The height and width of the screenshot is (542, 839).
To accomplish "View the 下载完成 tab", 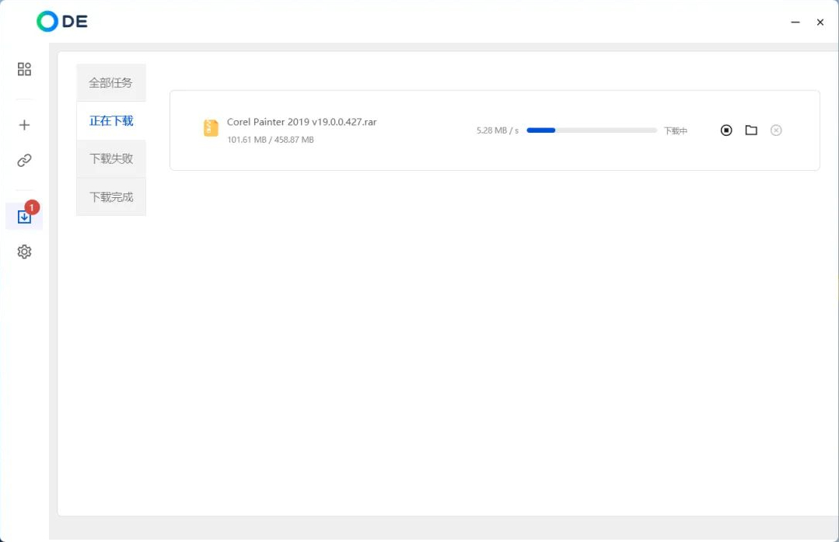I will click(x=110, y=196).
